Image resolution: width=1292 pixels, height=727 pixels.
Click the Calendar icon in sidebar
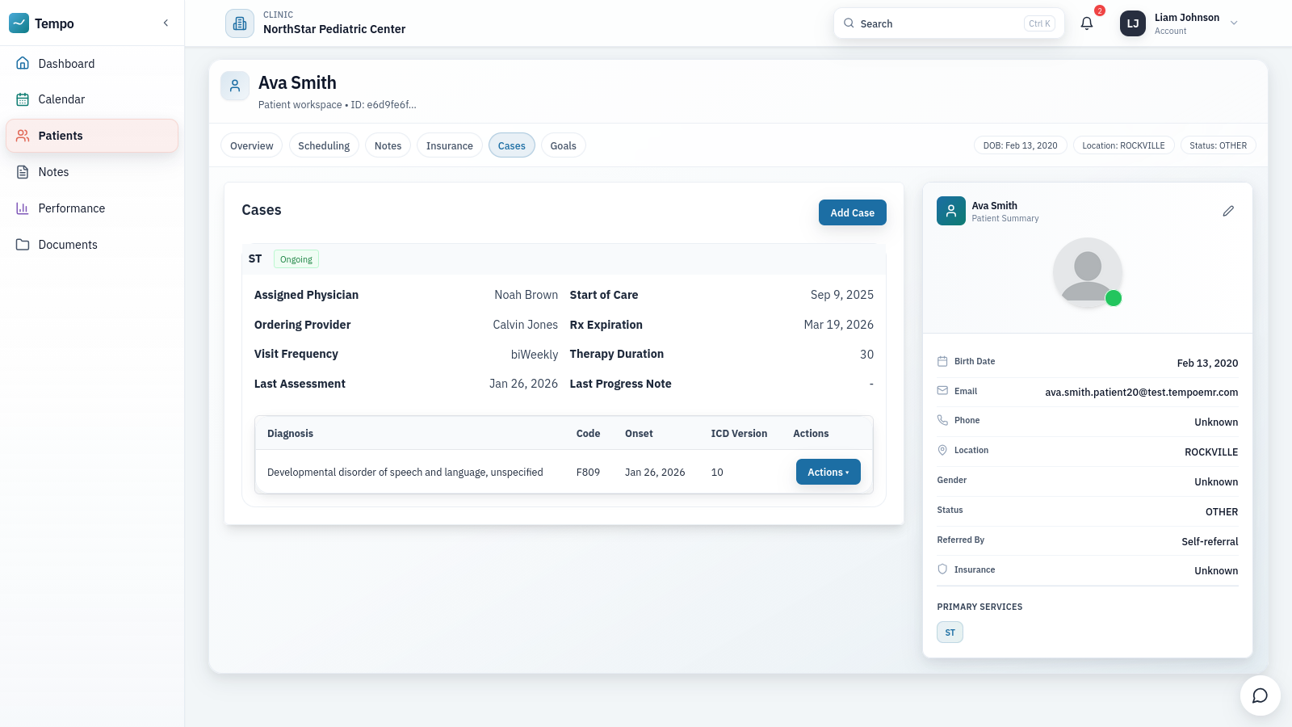click(23, 99)
